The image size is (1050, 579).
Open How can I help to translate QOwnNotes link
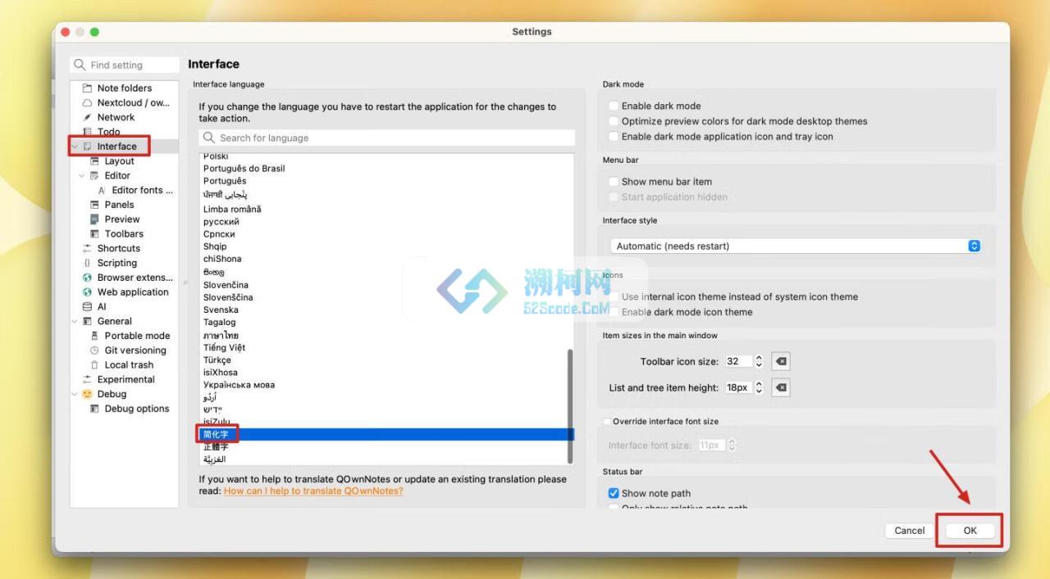point(313,491)
